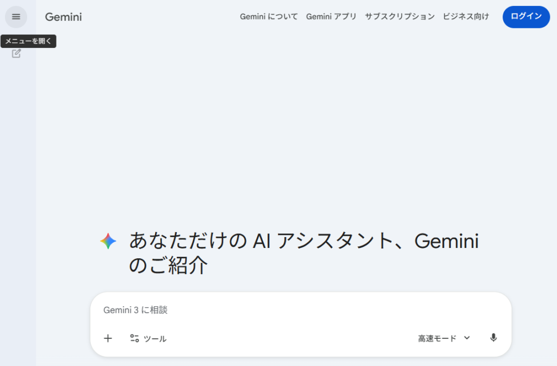Screen dimensions: 557x366
Task: Open the Gemini について nav item
Action: (x=269, y=17)
